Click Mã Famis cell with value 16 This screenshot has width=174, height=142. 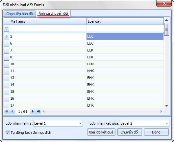[x=48, y=98]
